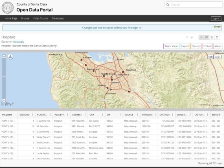224x168 pixels.
Task: Click the map layers tool icon
Action: [10, 57]
